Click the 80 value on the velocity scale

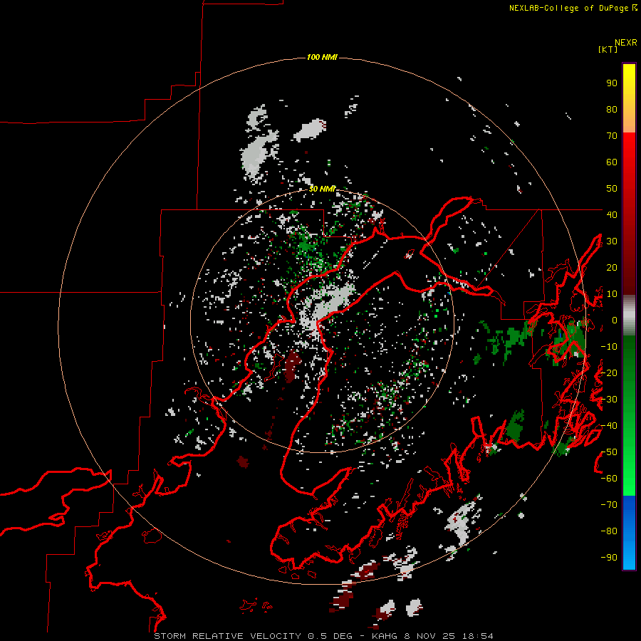click(612, 110)
